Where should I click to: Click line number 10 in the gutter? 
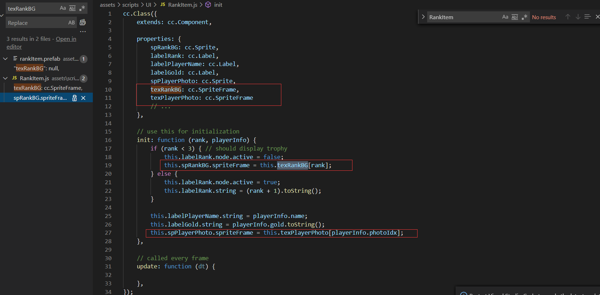[x=108, y=89]
